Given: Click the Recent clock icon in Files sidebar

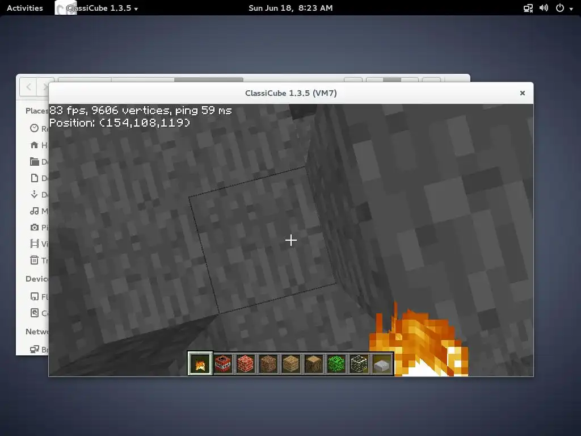Looking at the screenshot, I should pyautogui.click(x=34, y=128).
